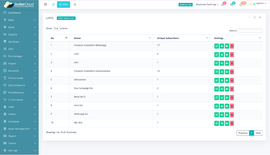The image size is (270, 155).
Task: Open the Show entries count dropdown
Action: pyautogui.click(x=56, y=29)
